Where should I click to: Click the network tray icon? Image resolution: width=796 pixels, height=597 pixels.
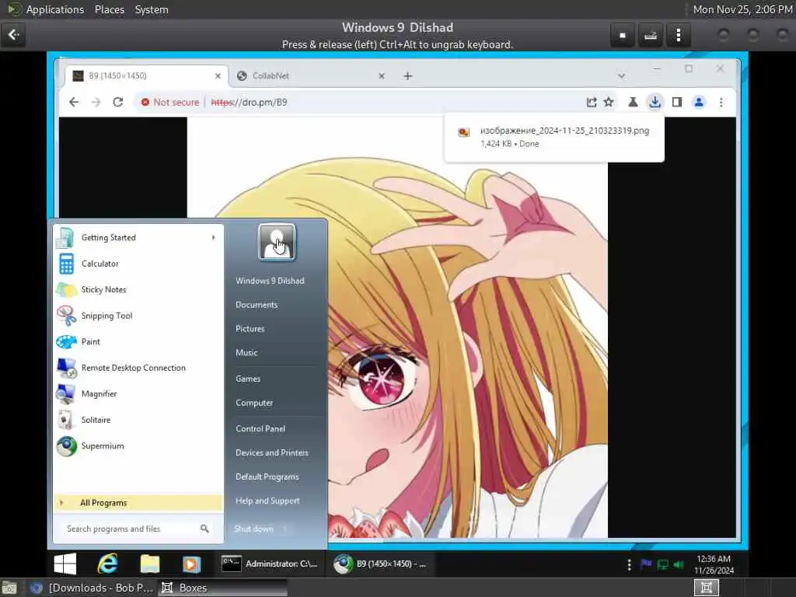click(x=662, y=564)
